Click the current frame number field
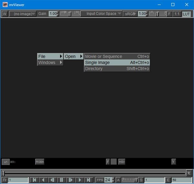This screenshot has width=194, height=184. click(18, 180)
